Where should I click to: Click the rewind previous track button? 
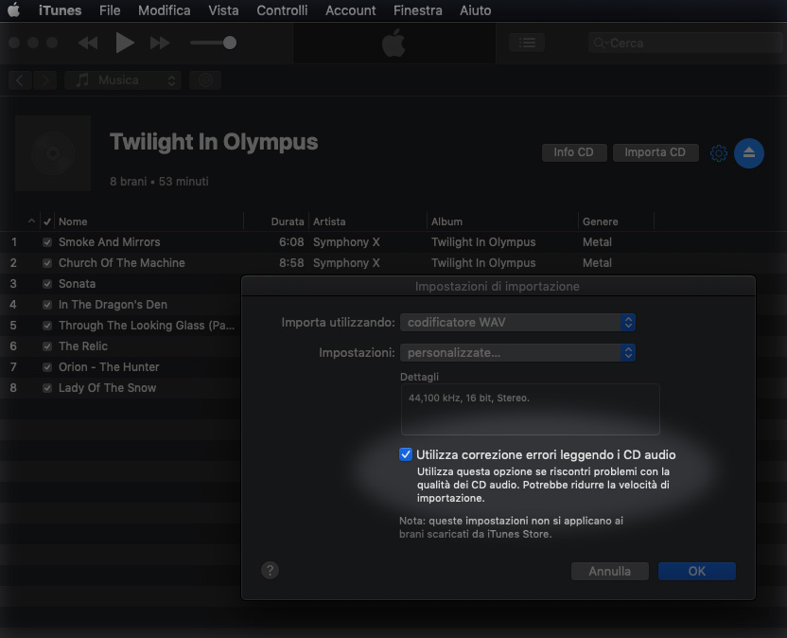pos(88,43)
